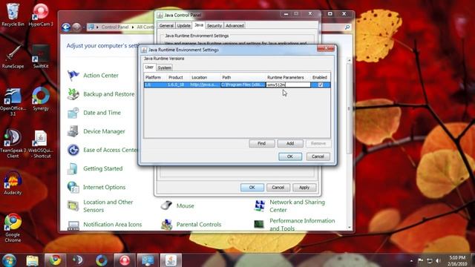Toggle the Enabled checkbox for Java 1.6
The height and width of the screenshot is (267, 475).
[x=321, y=85]
